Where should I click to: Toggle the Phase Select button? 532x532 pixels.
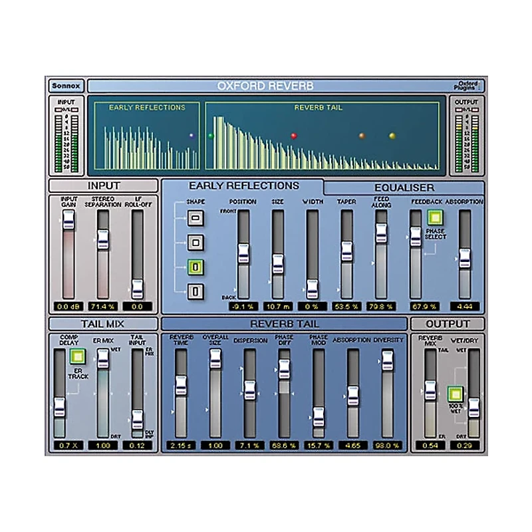434,218
